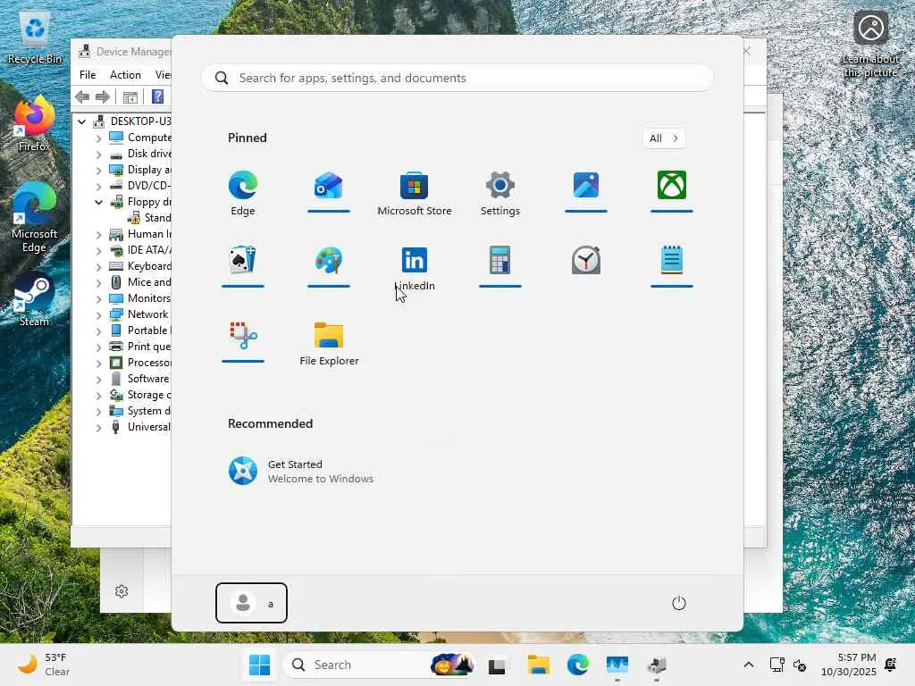This screenshot has height=686, width=915.
Task: Show hidden system tray icons
Action: click(749, 665)
